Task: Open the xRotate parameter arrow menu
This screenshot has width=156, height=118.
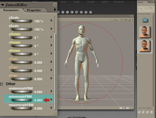Action: coord(51,45)
